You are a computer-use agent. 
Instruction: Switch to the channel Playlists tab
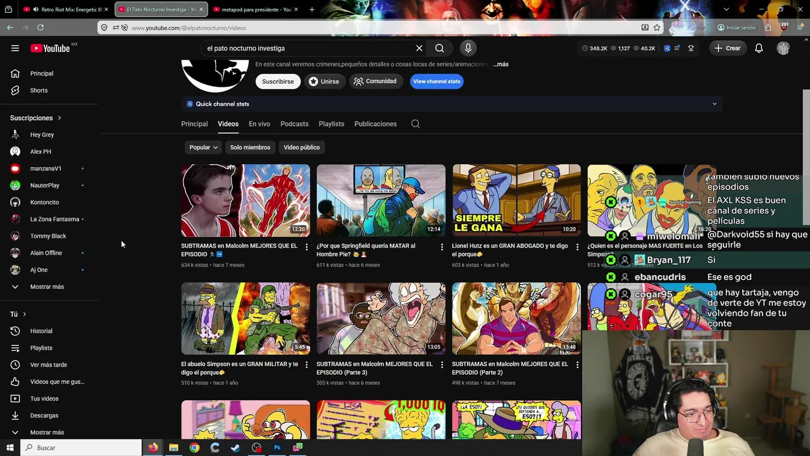(332, 123)
